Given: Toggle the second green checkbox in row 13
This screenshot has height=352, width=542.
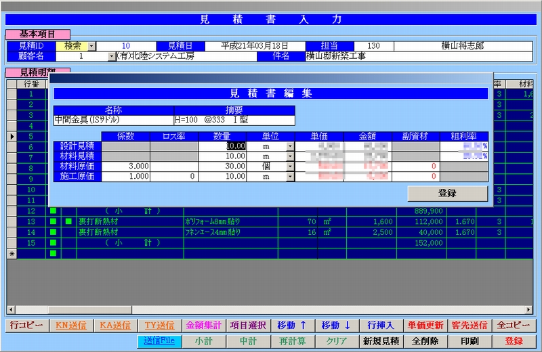Looking at the screenshot, I should point(68,221).
